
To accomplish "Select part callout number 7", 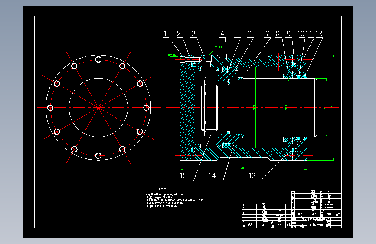I will coord(268,34).
